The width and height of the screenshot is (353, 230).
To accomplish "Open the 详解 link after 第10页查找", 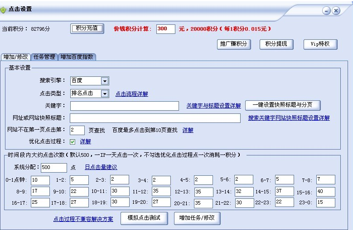I will (188, 130).
